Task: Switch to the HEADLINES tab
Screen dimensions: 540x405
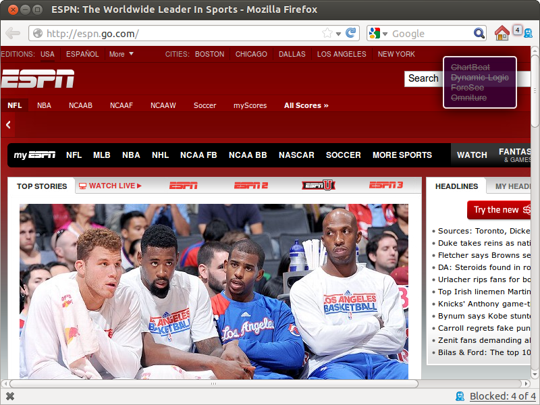Action: (x=456, y=186)
